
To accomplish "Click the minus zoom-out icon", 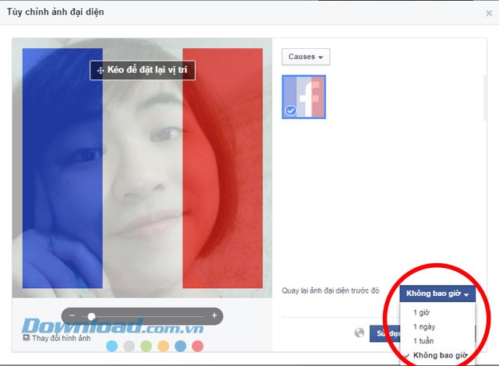I will (x=73, y=315).
